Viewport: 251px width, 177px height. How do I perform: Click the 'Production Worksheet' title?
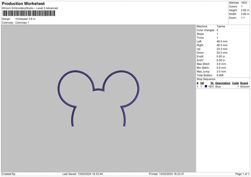click(x=23, y=3)
